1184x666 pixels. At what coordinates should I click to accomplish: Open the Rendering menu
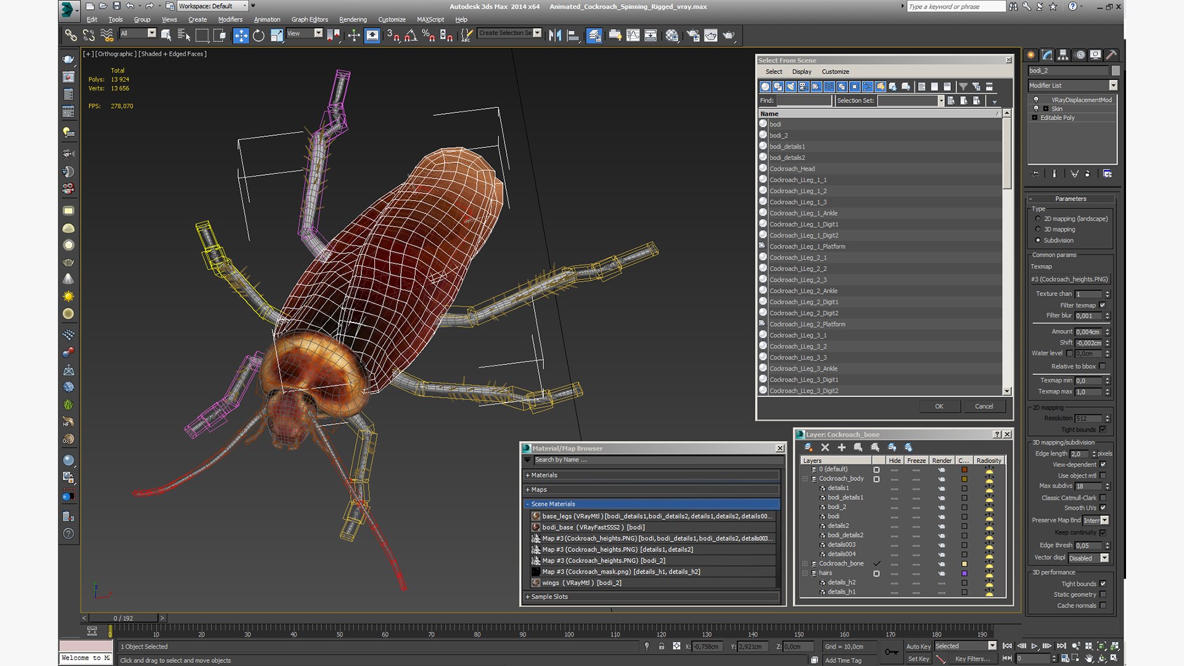(x=353, y=20)
